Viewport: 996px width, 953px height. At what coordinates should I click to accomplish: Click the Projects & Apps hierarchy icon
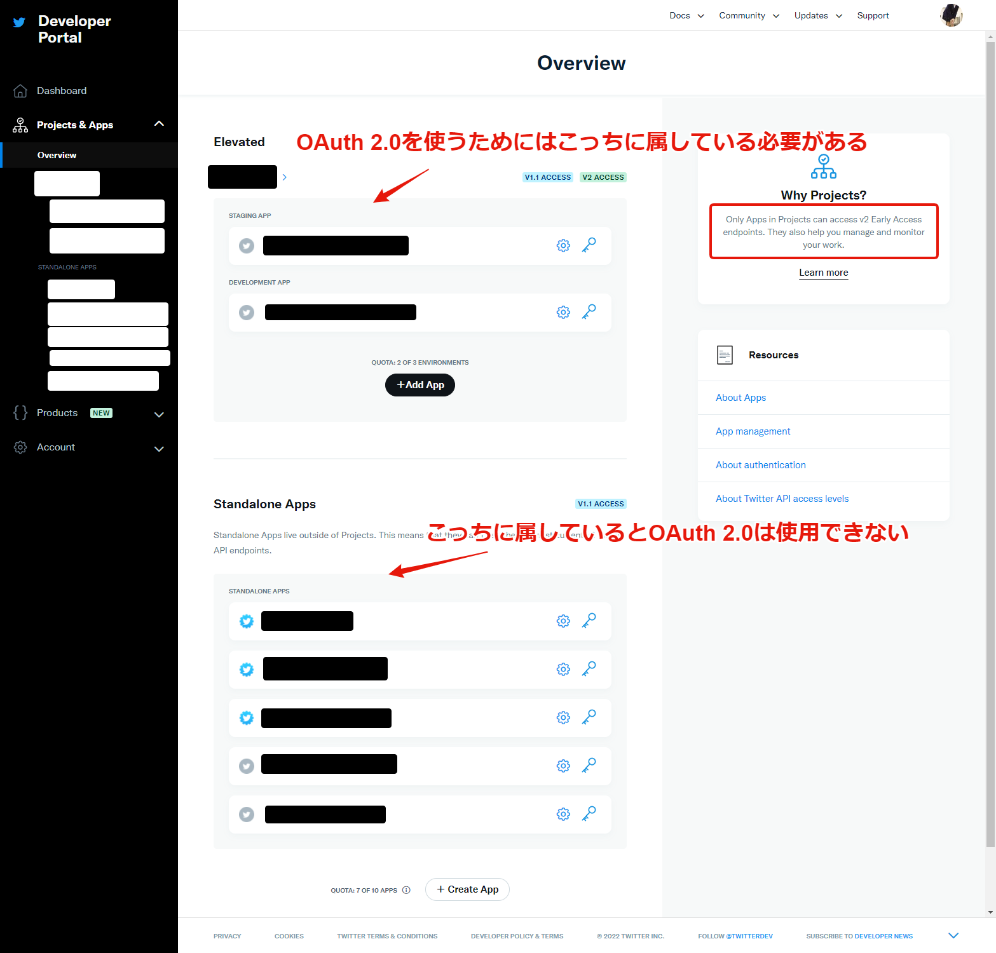point(20,125)
